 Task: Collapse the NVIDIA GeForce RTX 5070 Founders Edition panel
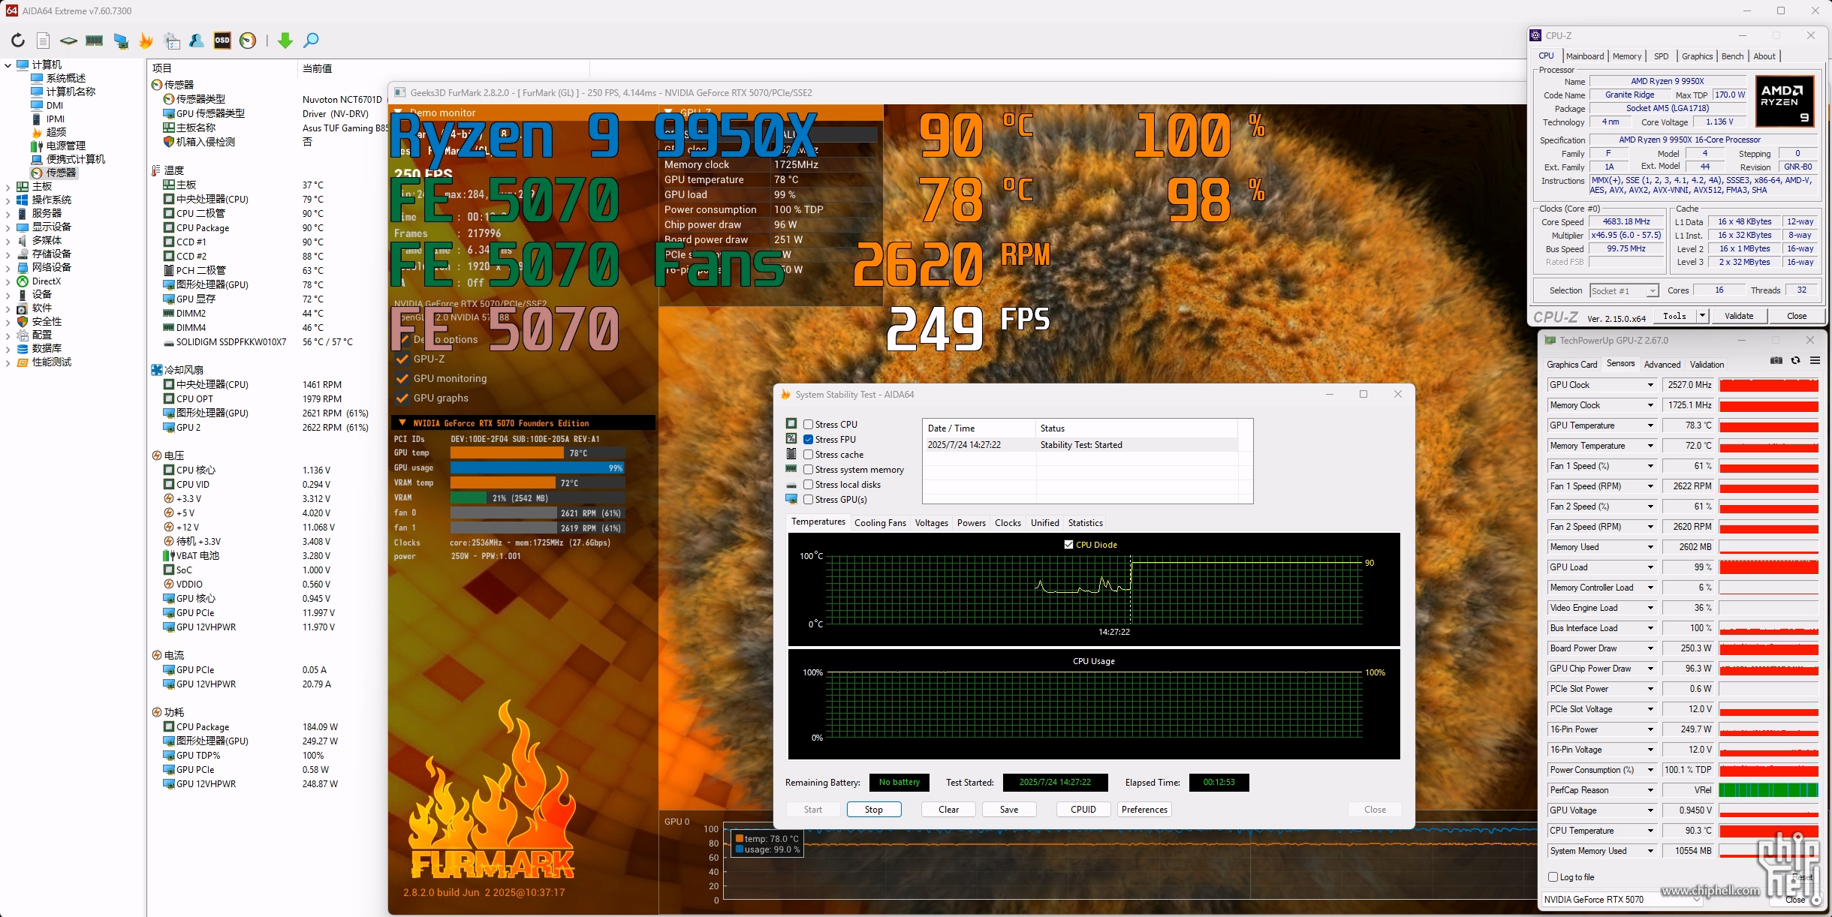click(402, 423)
